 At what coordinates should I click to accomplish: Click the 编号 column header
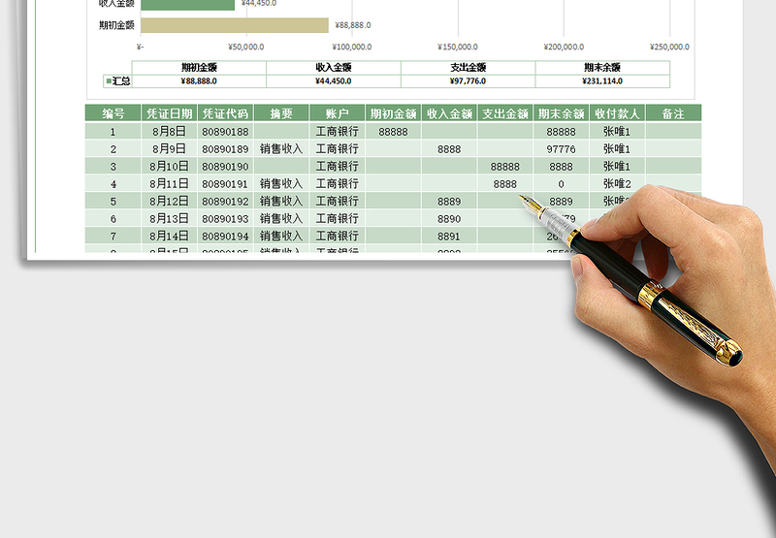pyautogui.click(x=113, y=113)
